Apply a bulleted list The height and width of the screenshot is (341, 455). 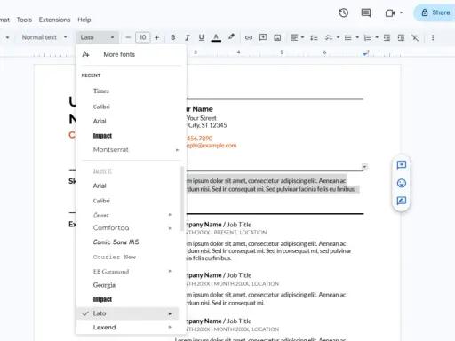[348, 37]
